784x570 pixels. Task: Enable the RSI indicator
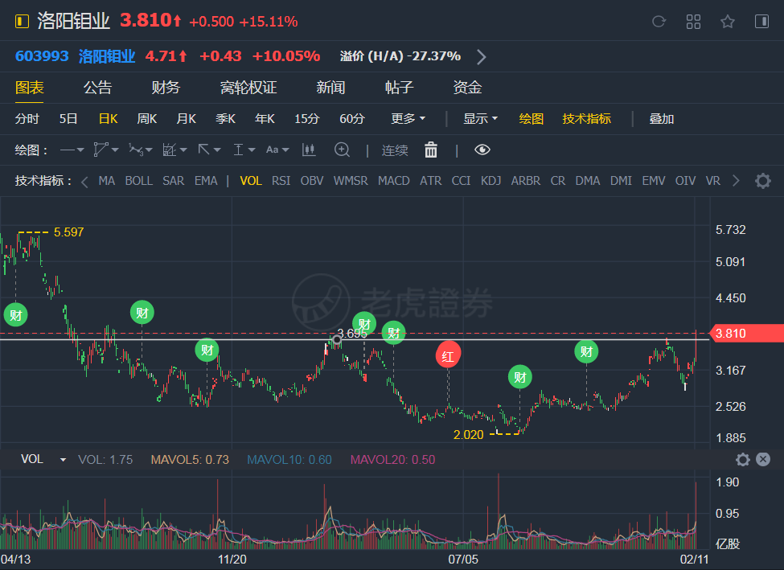281,181
